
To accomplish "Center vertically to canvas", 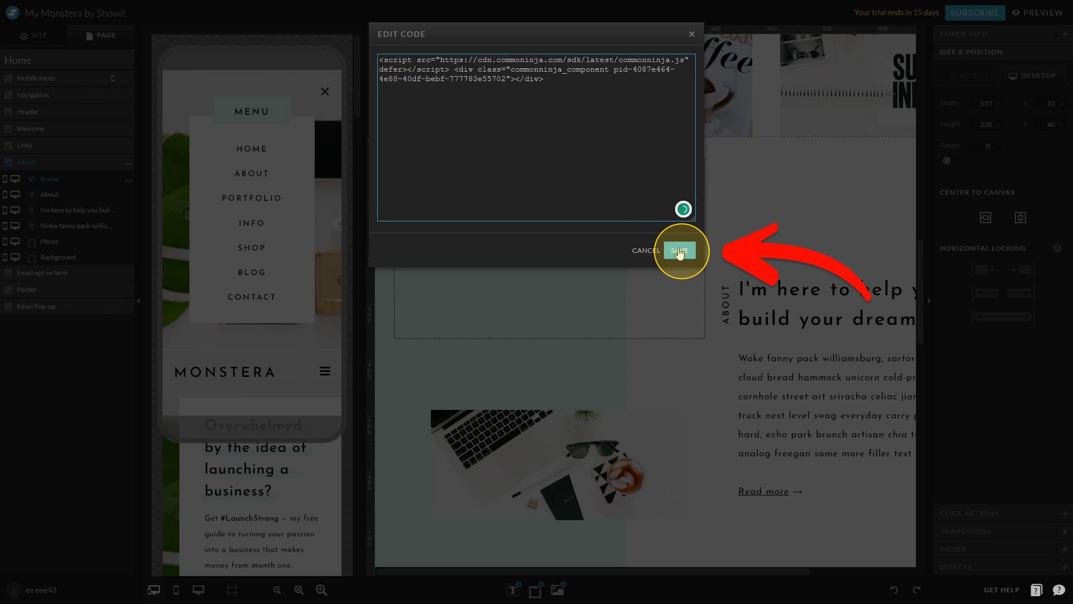I will [1020, 218].
